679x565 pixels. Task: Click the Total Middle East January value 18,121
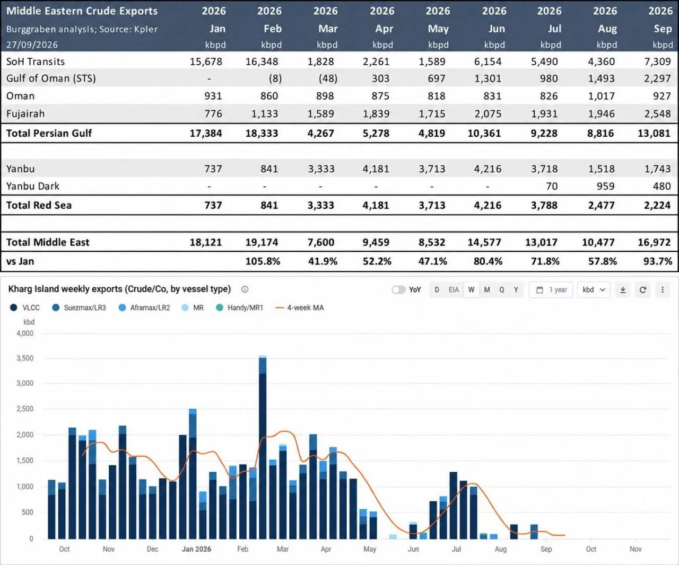click(206, 242)
